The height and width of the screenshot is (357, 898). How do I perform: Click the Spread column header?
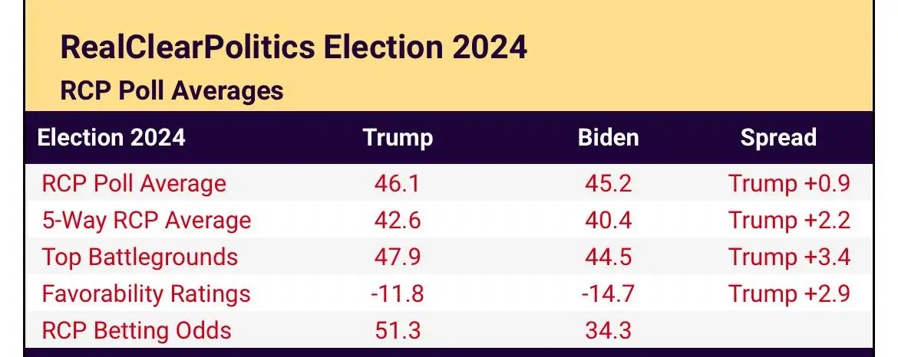[778, 138]
